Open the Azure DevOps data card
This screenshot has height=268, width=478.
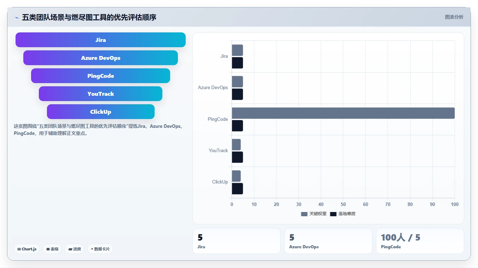(328, 241)
